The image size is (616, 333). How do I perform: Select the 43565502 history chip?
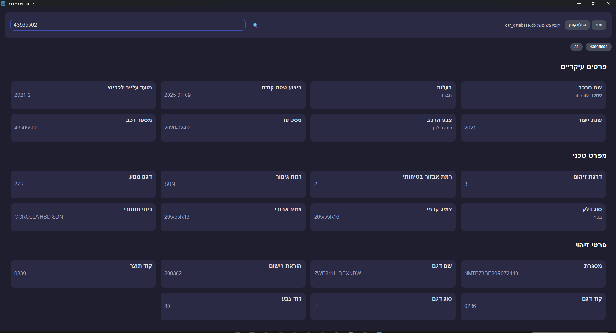(x=598, y=47)
